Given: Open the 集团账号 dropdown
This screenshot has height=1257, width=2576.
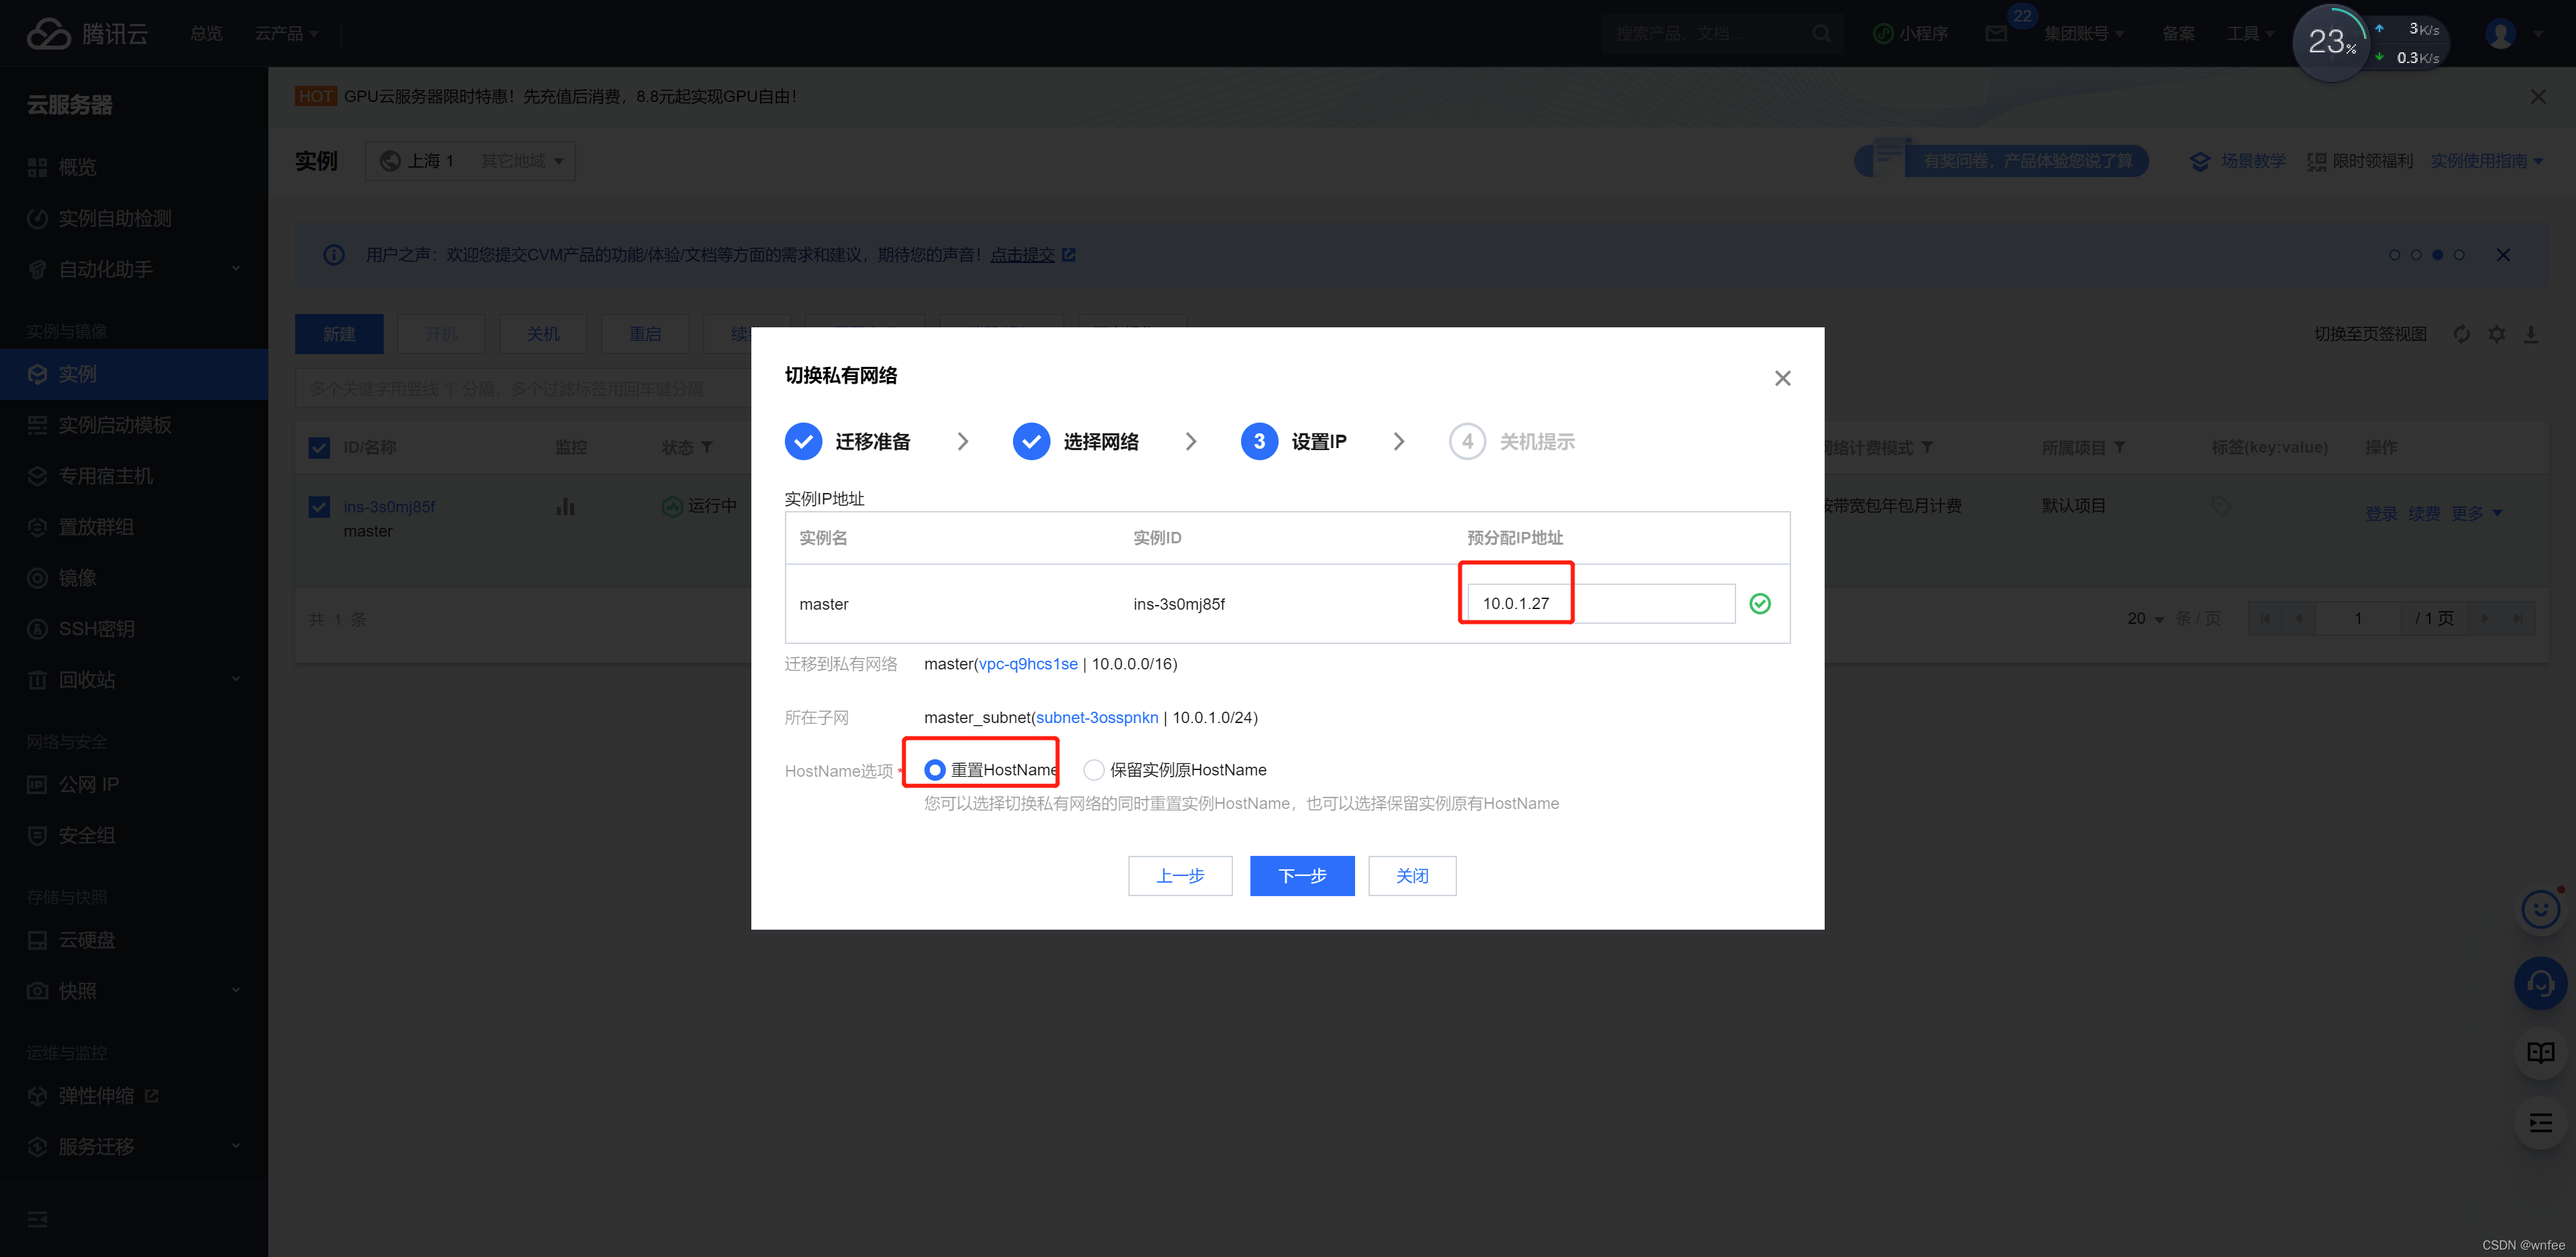Looking at the screenshot, I should (x=2084, y=34).
